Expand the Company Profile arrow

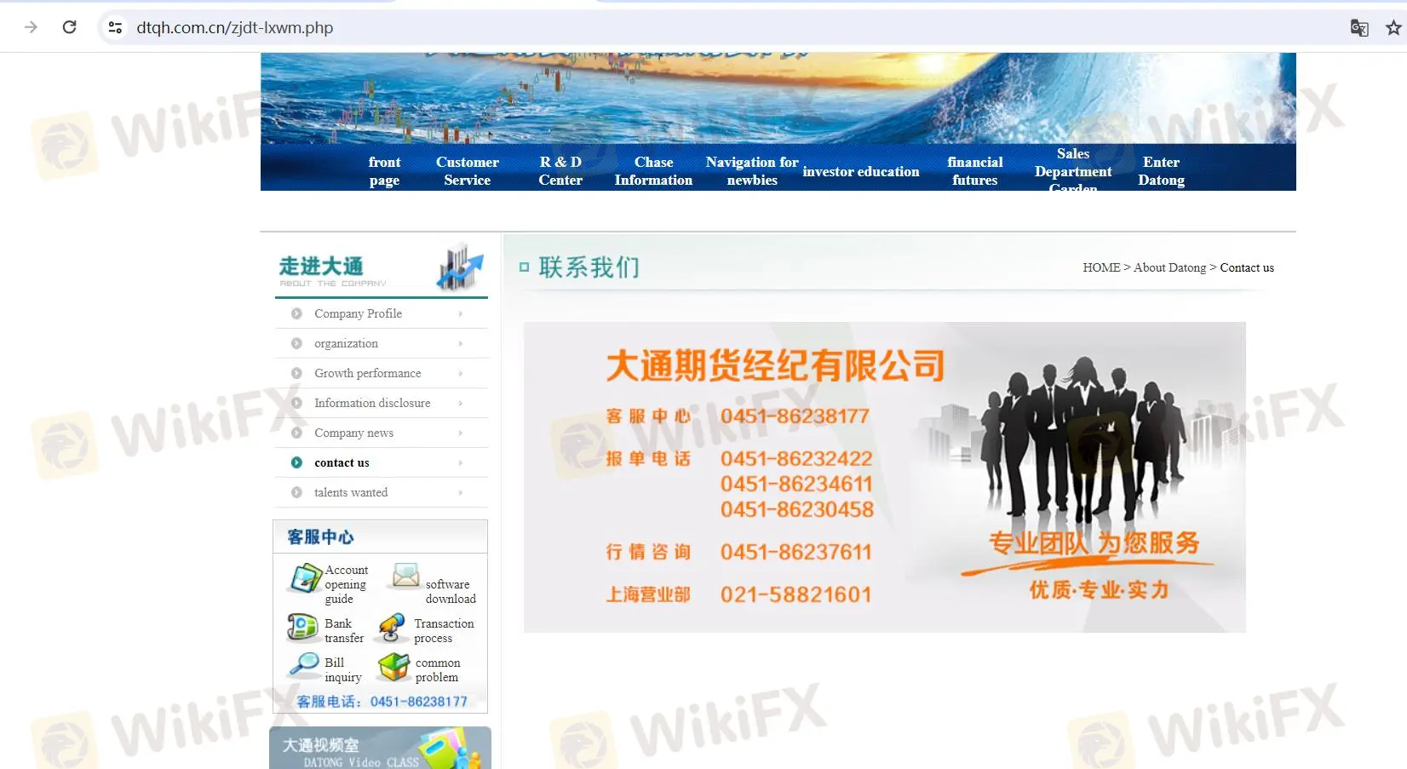(x=461, y=314)
